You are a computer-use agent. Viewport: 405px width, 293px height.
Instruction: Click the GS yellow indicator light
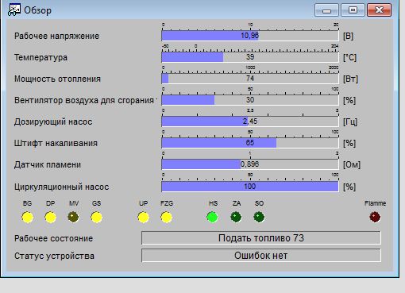click(96, 218)
